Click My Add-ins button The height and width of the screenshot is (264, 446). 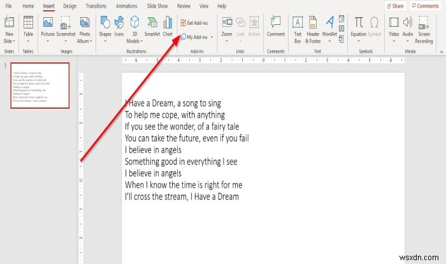click(x=194, y=37)
